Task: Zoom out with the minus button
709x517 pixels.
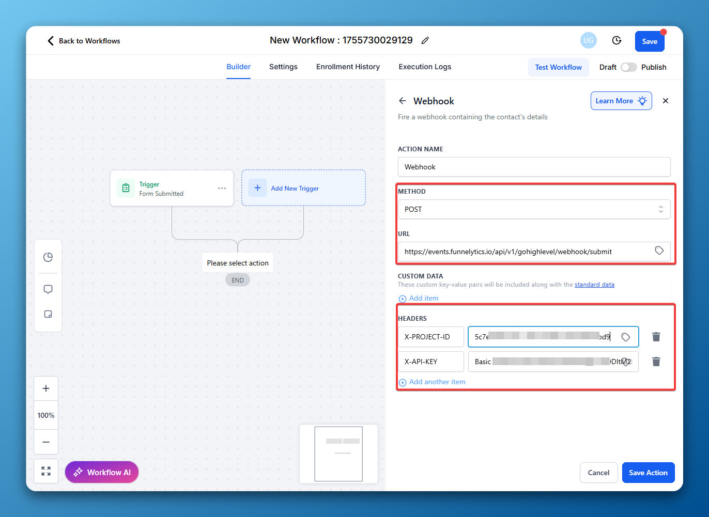Action: pos(46,442)
